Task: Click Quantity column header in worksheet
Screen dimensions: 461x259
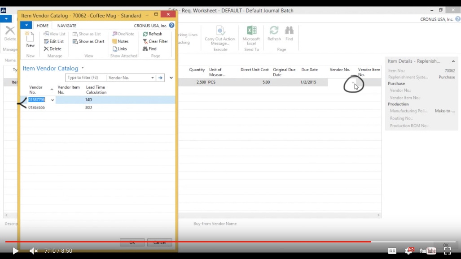Action: tap(197, 70)
